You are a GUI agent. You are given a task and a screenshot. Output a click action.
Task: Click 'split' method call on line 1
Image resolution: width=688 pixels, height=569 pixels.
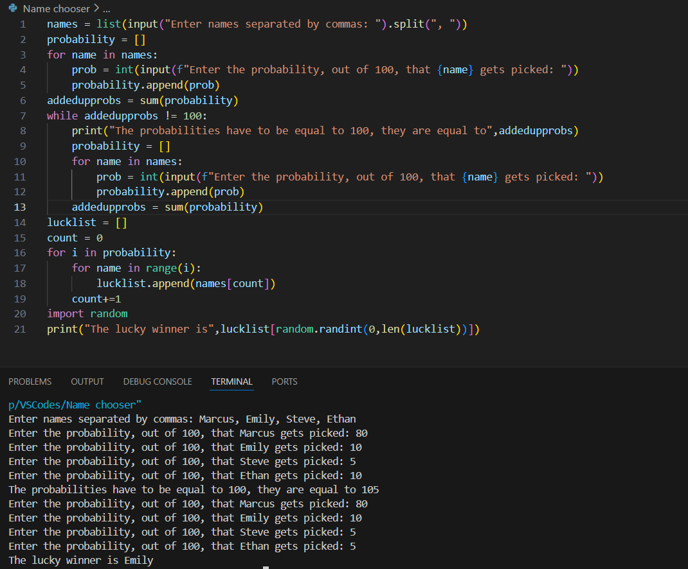pyautogui.click(x=409, y=24)
